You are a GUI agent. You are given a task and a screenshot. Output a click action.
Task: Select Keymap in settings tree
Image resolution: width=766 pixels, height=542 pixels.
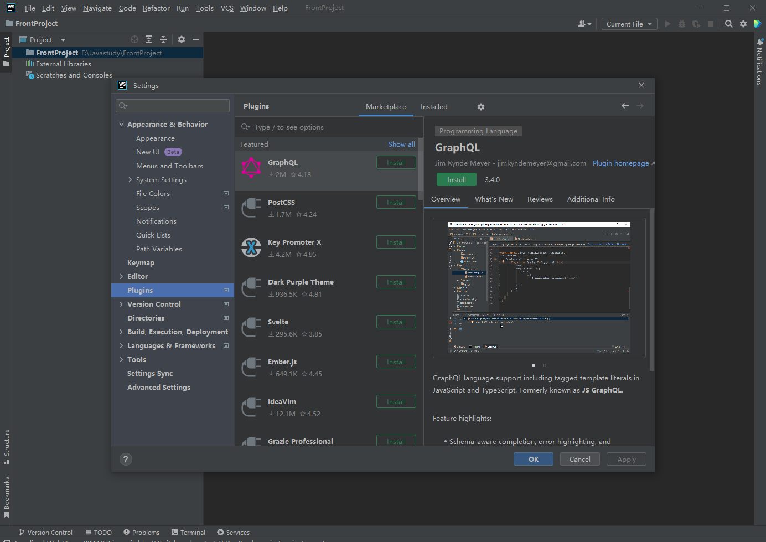(x=141, y=263)
